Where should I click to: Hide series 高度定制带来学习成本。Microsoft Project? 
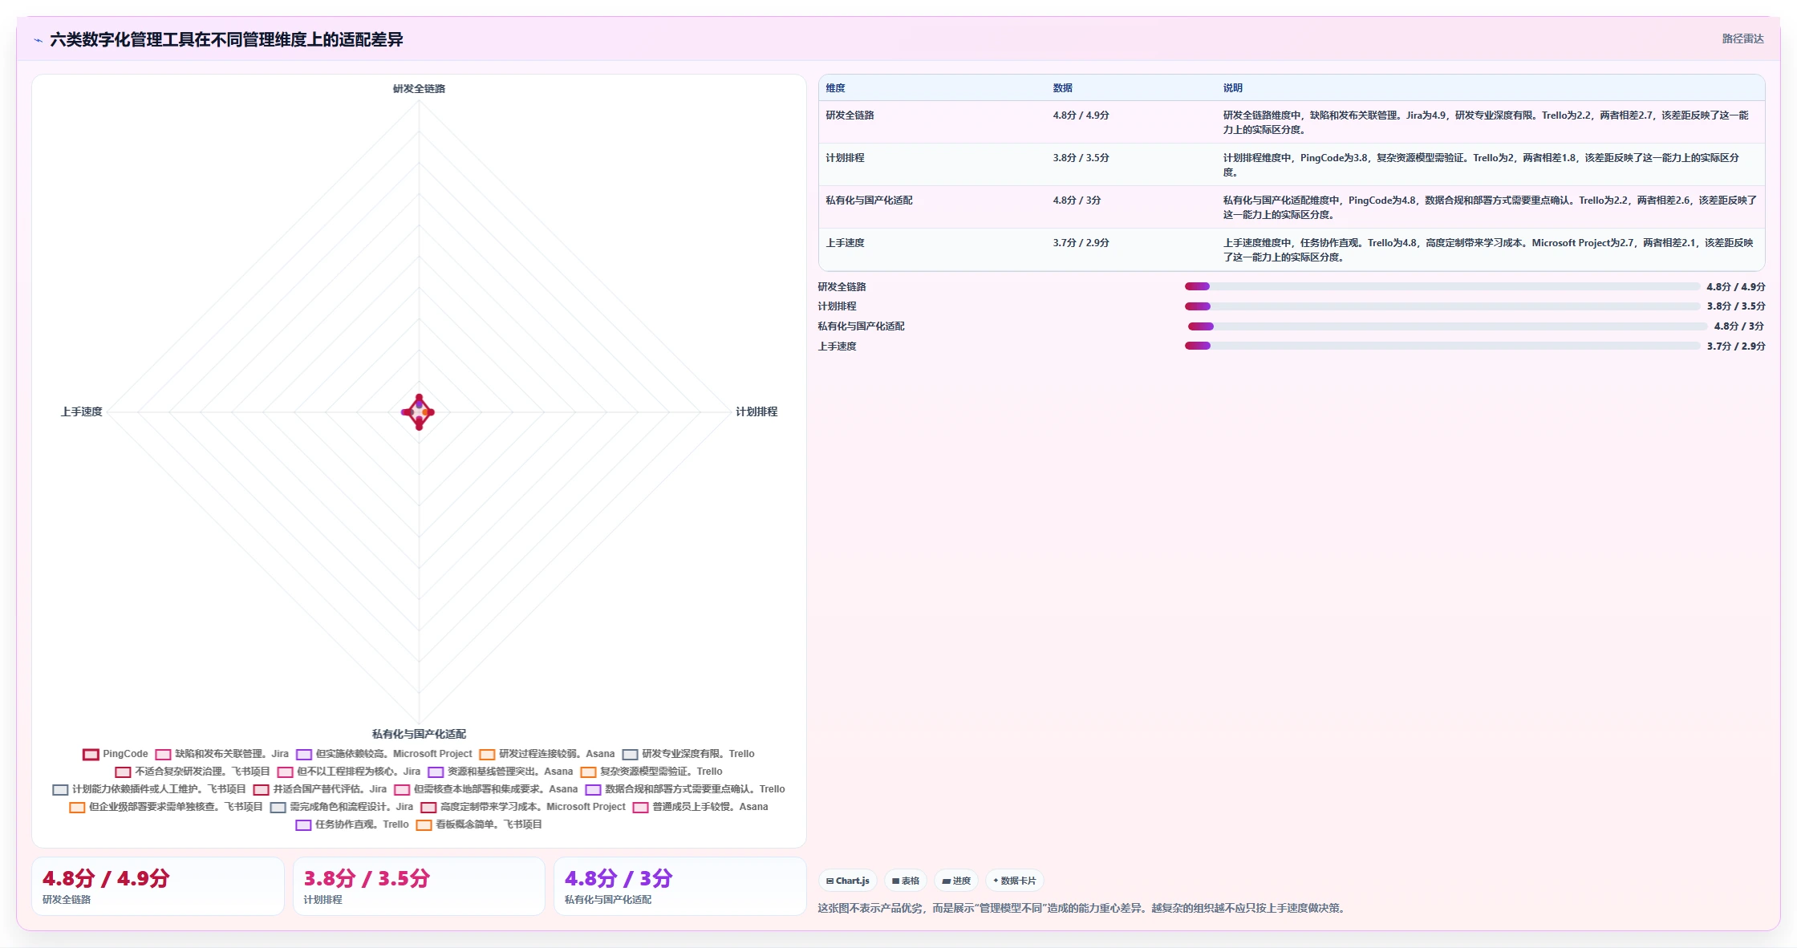click(x=523, y=807)
